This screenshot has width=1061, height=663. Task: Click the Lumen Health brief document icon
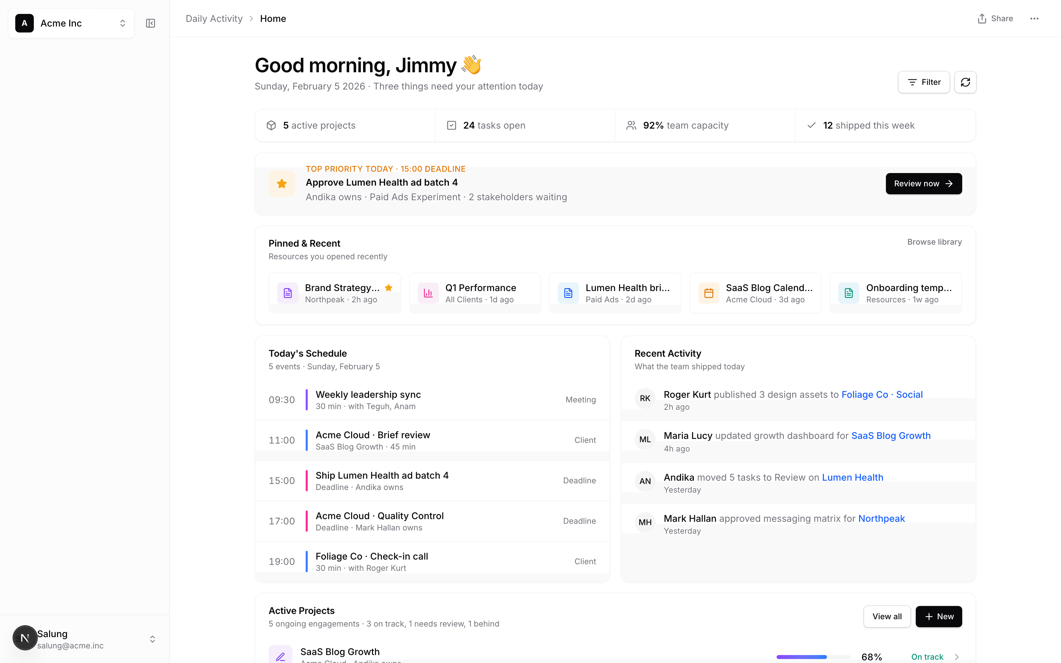tap(568, 293)
